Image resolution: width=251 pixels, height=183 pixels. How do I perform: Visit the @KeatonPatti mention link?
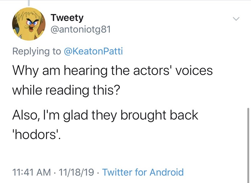93,51
